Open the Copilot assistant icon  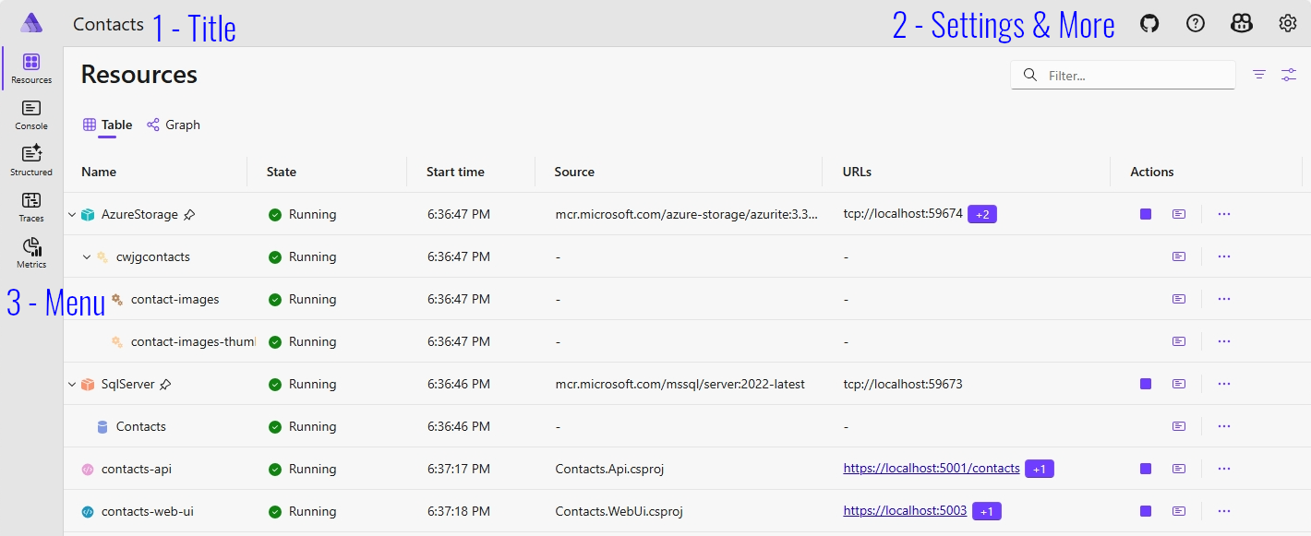[1242, 24]
